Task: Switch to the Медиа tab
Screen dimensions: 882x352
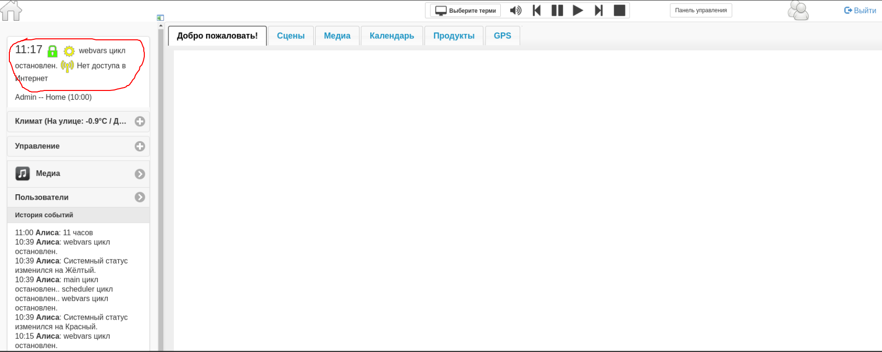Action: pos(337,36)
